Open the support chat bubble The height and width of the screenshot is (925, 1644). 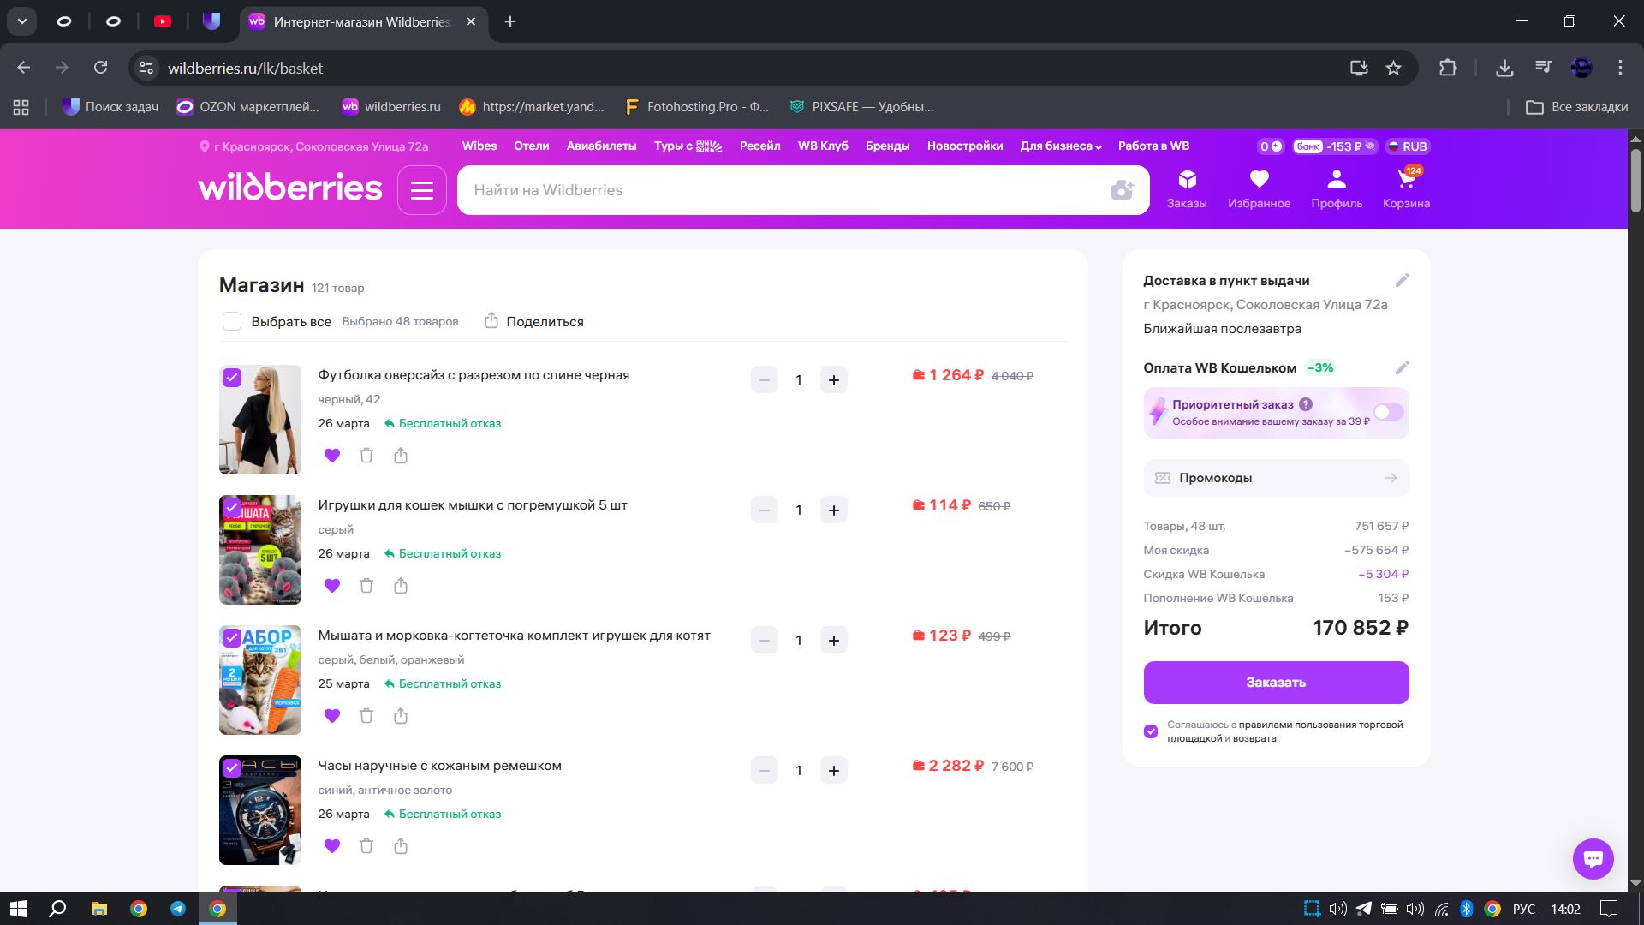1593,858
